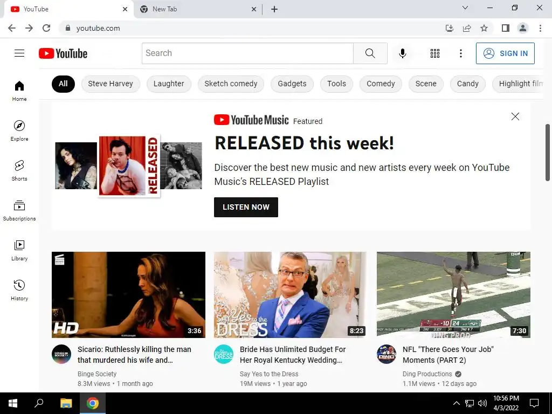Toggle Chrome side panel

506,28
